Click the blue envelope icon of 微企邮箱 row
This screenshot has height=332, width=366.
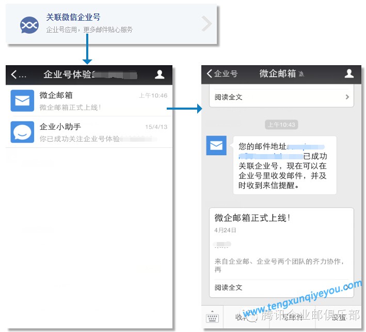pos(22,101)
